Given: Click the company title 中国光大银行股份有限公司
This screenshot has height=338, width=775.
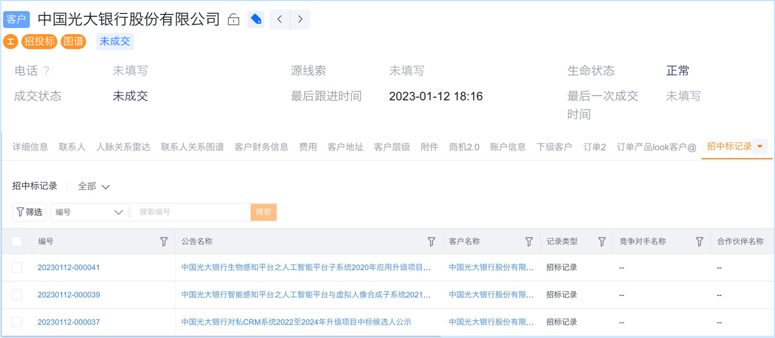Looking at the screenshot, I should (x=129, y=19).
